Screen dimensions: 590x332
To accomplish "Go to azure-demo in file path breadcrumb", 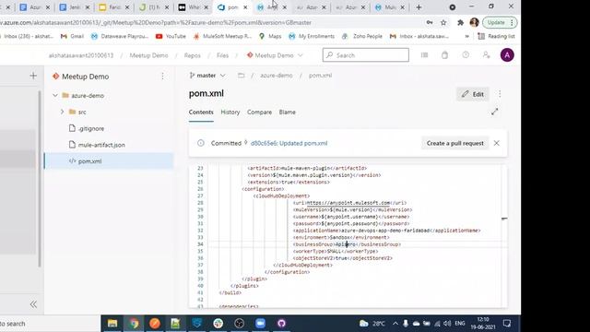I will click(x=277, y=76).
